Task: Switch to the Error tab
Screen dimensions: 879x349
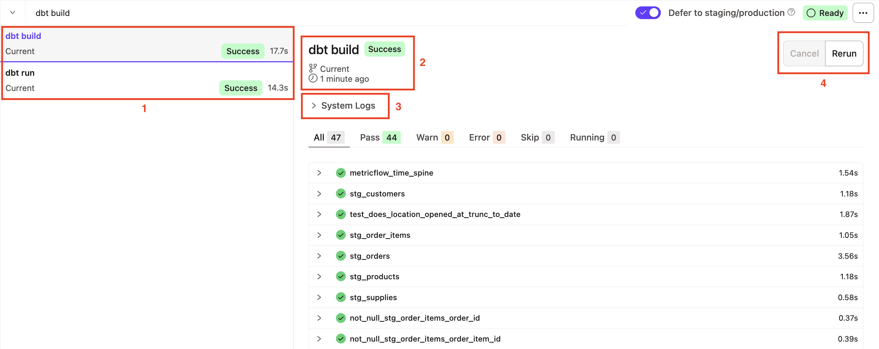Action: [x=486, y=138]
